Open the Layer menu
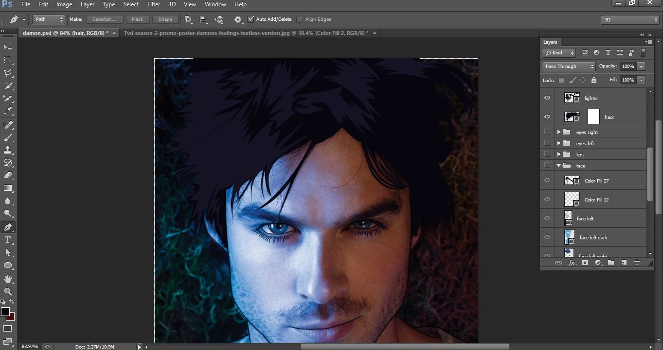 pyautogui.click(x=88, y=4)
